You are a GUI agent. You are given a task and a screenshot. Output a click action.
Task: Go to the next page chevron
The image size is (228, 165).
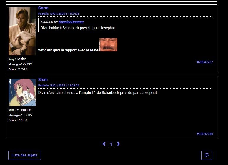(x=119, y=144)
